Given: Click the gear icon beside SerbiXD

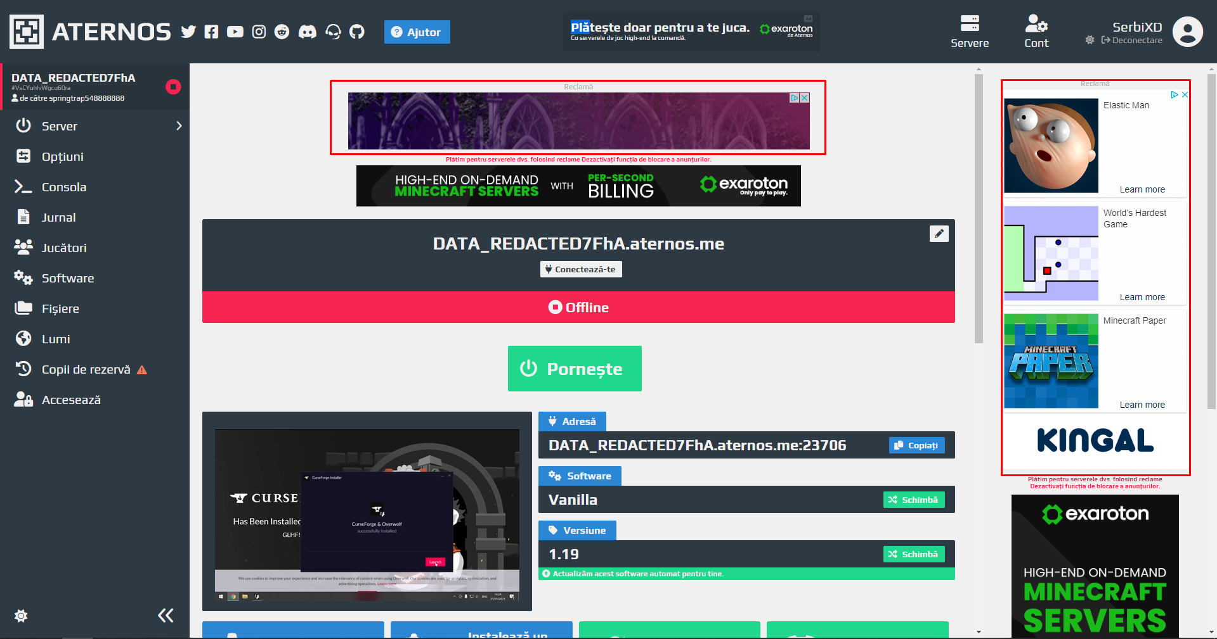Looking at the screenshot, I should click(x=1090, y=40).
